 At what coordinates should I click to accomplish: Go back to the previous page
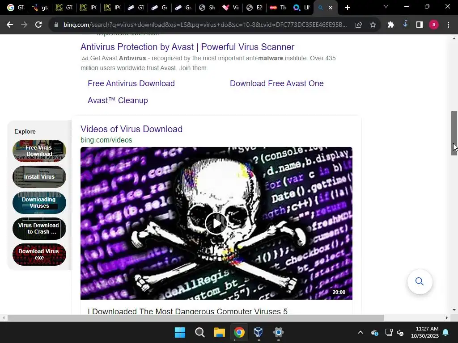click(x=10, y=25)
